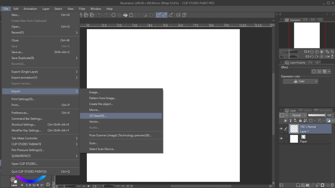This screenshot has width=335, height=188.
Task: Click New Vector Layer icon in Layer panel
Action: pyautogui.click(x=303, y=185)
